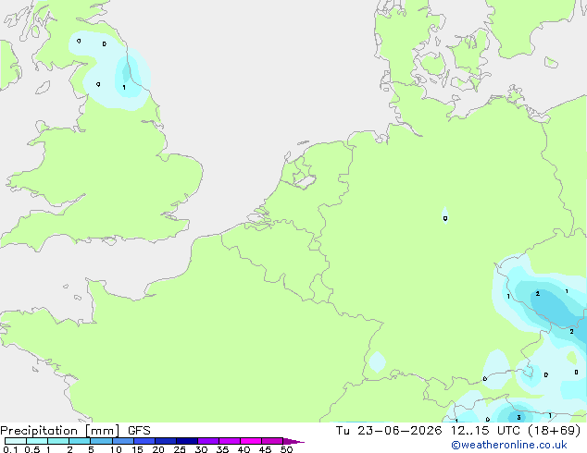Click the 0.1–0.5 mm palest legend swatch
This screenshot has height=453, width=587.
(16, 441)
